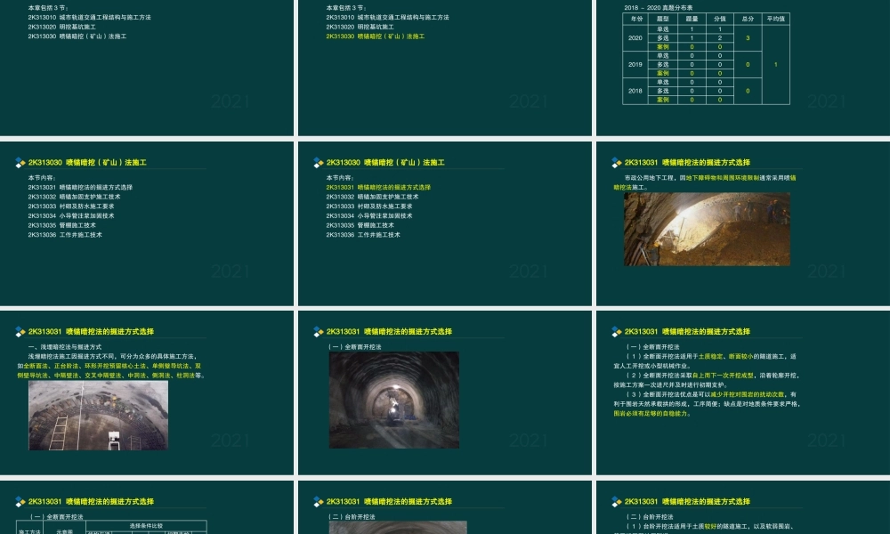Image resolution: width=890 pixels, height=534 pixels.
Task: Click item （2）全断面开挖法采取自上而下一次开挖成型
Action: coord(706,380)
